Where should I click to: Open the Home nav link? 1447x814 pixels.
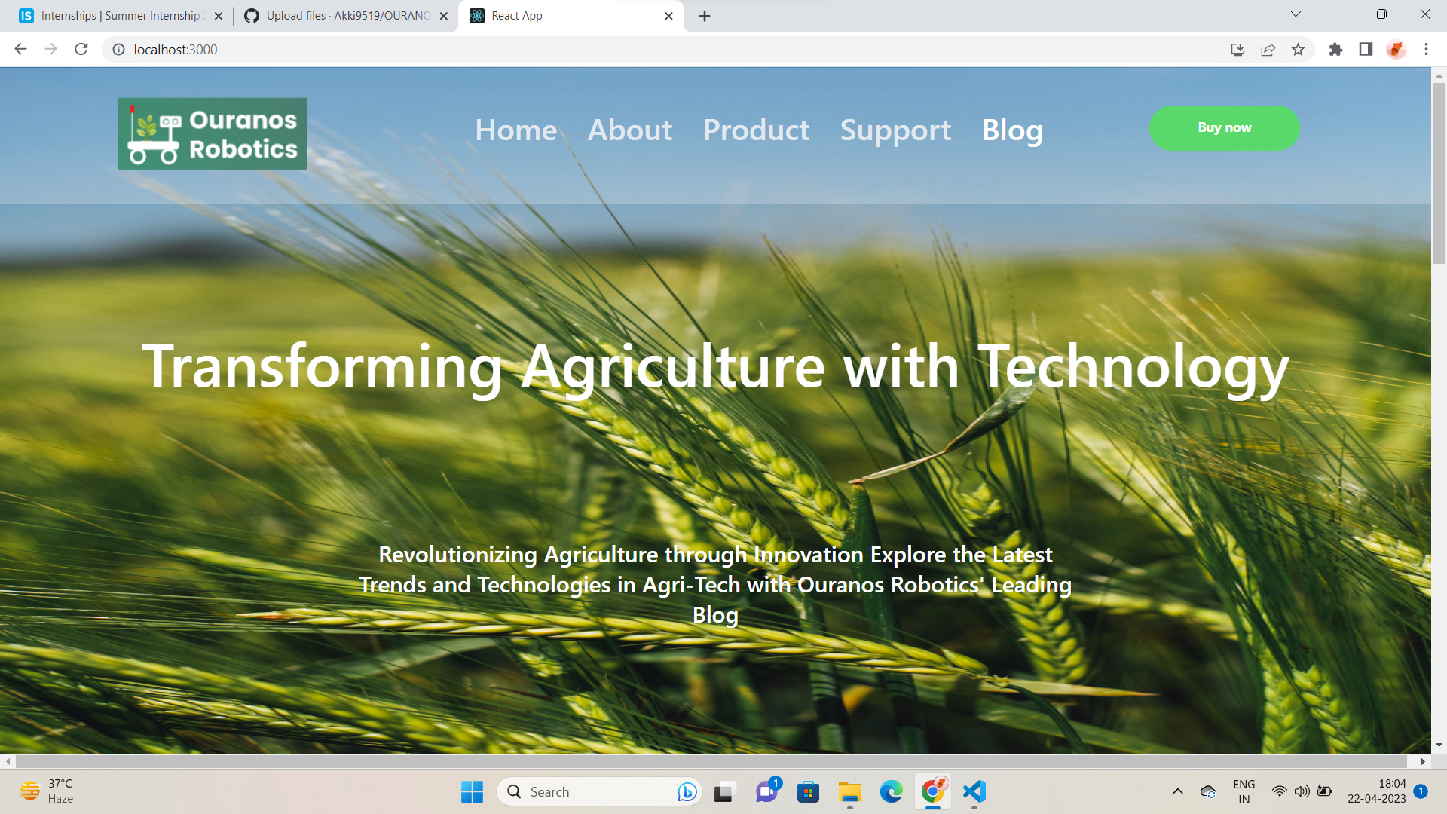516,130
